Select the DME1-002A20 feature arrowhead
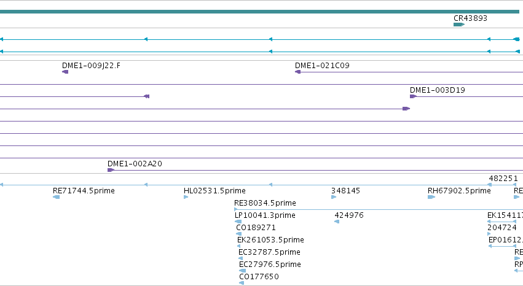 coord(111,170)
